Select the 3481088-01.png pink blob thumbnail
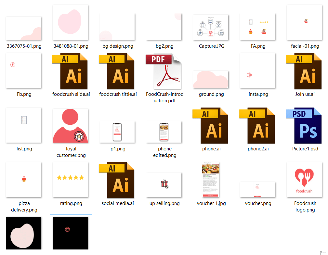The image size is (328, 255). coord(70,22)
